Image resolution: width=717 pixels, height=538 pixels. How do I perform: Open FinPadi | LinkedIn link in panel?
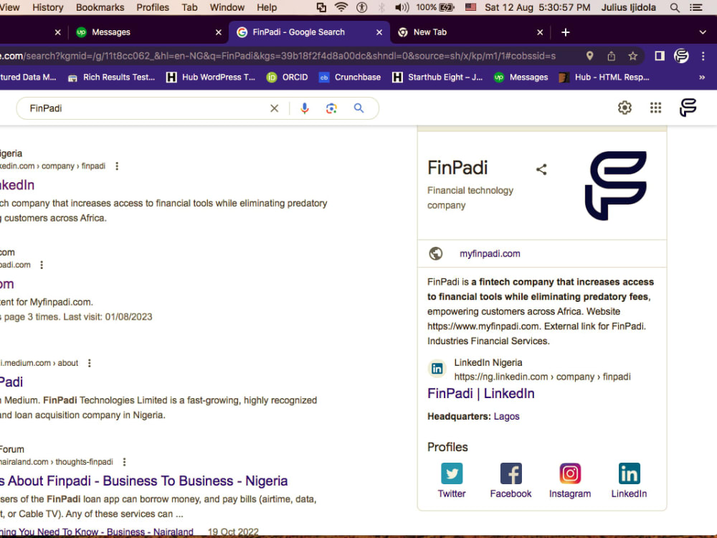click(480, 393)
